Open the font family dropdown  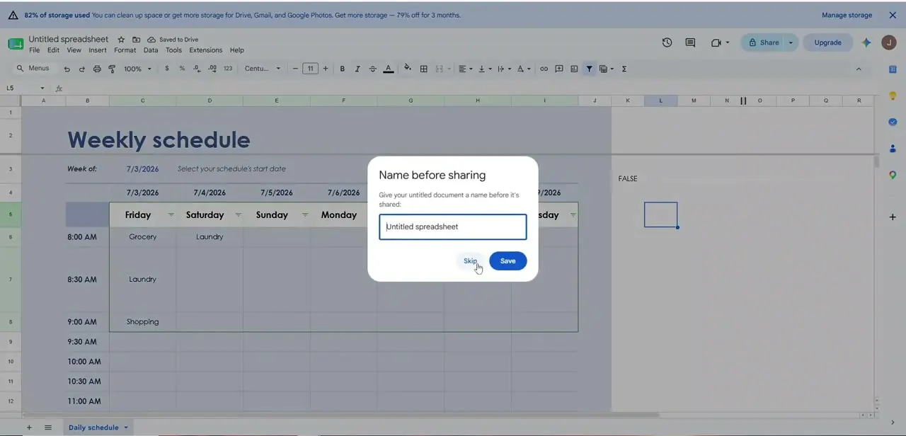pos(263,69)
